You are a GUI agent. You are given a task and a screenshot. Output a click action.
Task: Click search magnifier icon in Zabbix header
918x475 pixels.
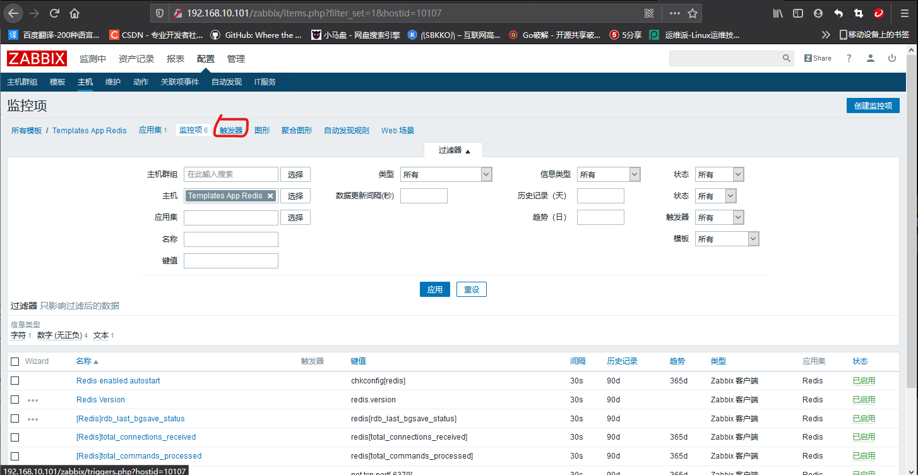[x=787, y=58]
